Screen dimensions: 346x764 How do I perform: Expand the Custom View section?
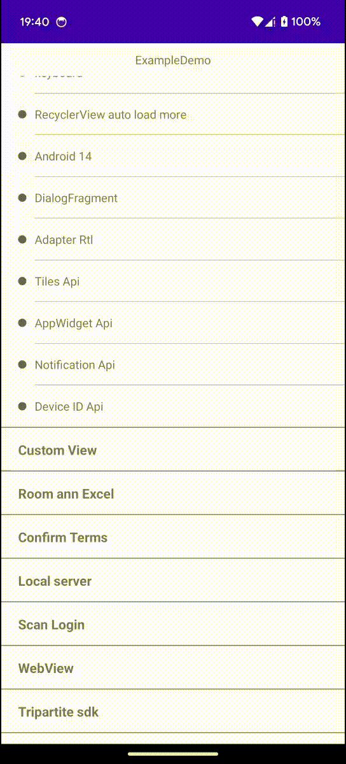[x=173, y=449]
